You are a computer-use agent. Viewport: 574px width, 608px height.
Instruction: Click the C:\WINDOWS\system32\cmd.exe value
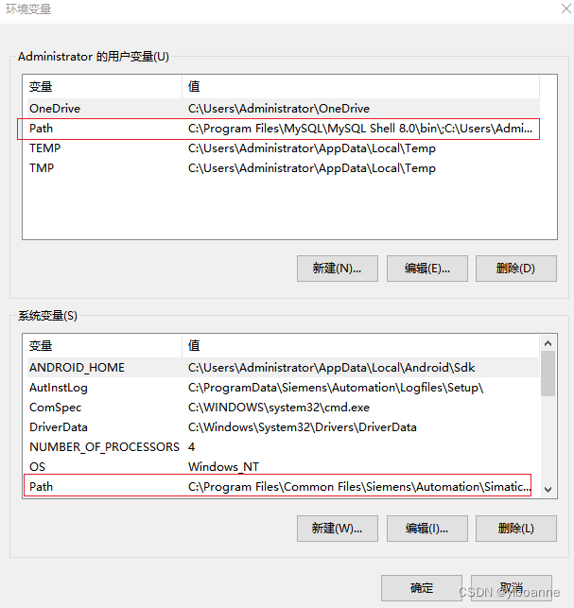coord(279,408)
